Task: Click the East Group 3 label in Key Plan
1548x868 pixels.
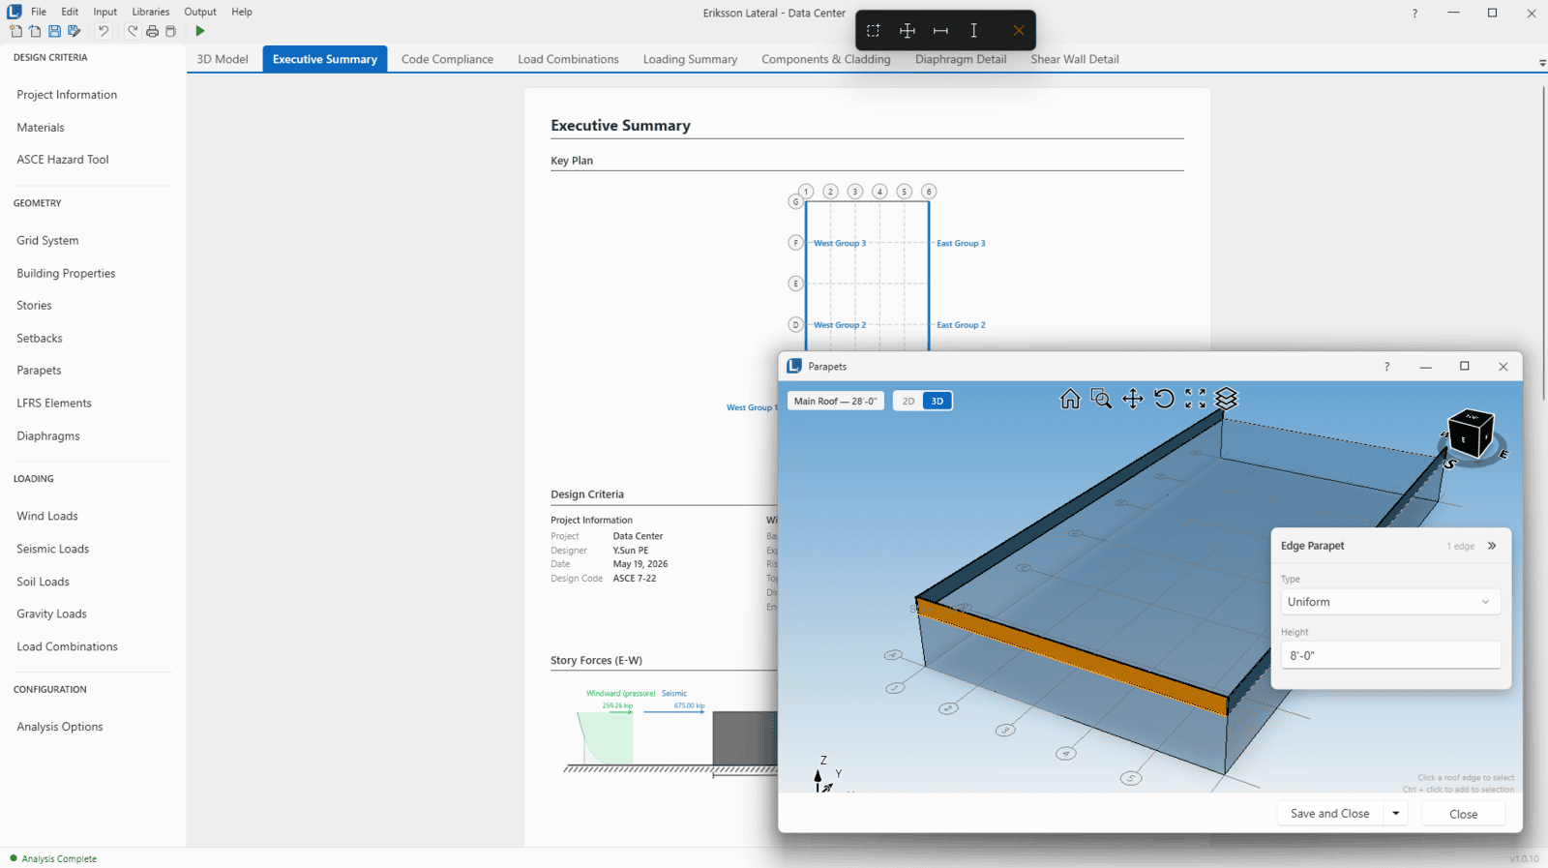Action: (x=961, y=243)
